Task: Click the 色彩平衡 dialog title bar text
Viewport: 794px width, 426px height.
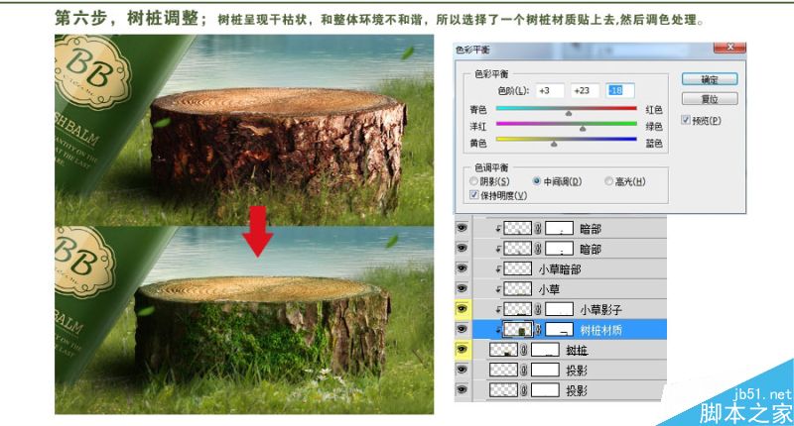Action: (472, 50)
